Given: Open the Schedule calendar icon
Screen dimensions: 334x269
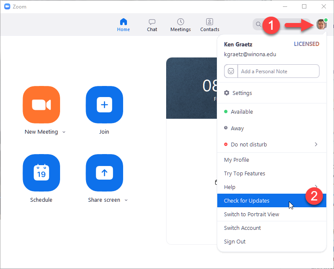Looking at the screenshot, I should (41, 173).
